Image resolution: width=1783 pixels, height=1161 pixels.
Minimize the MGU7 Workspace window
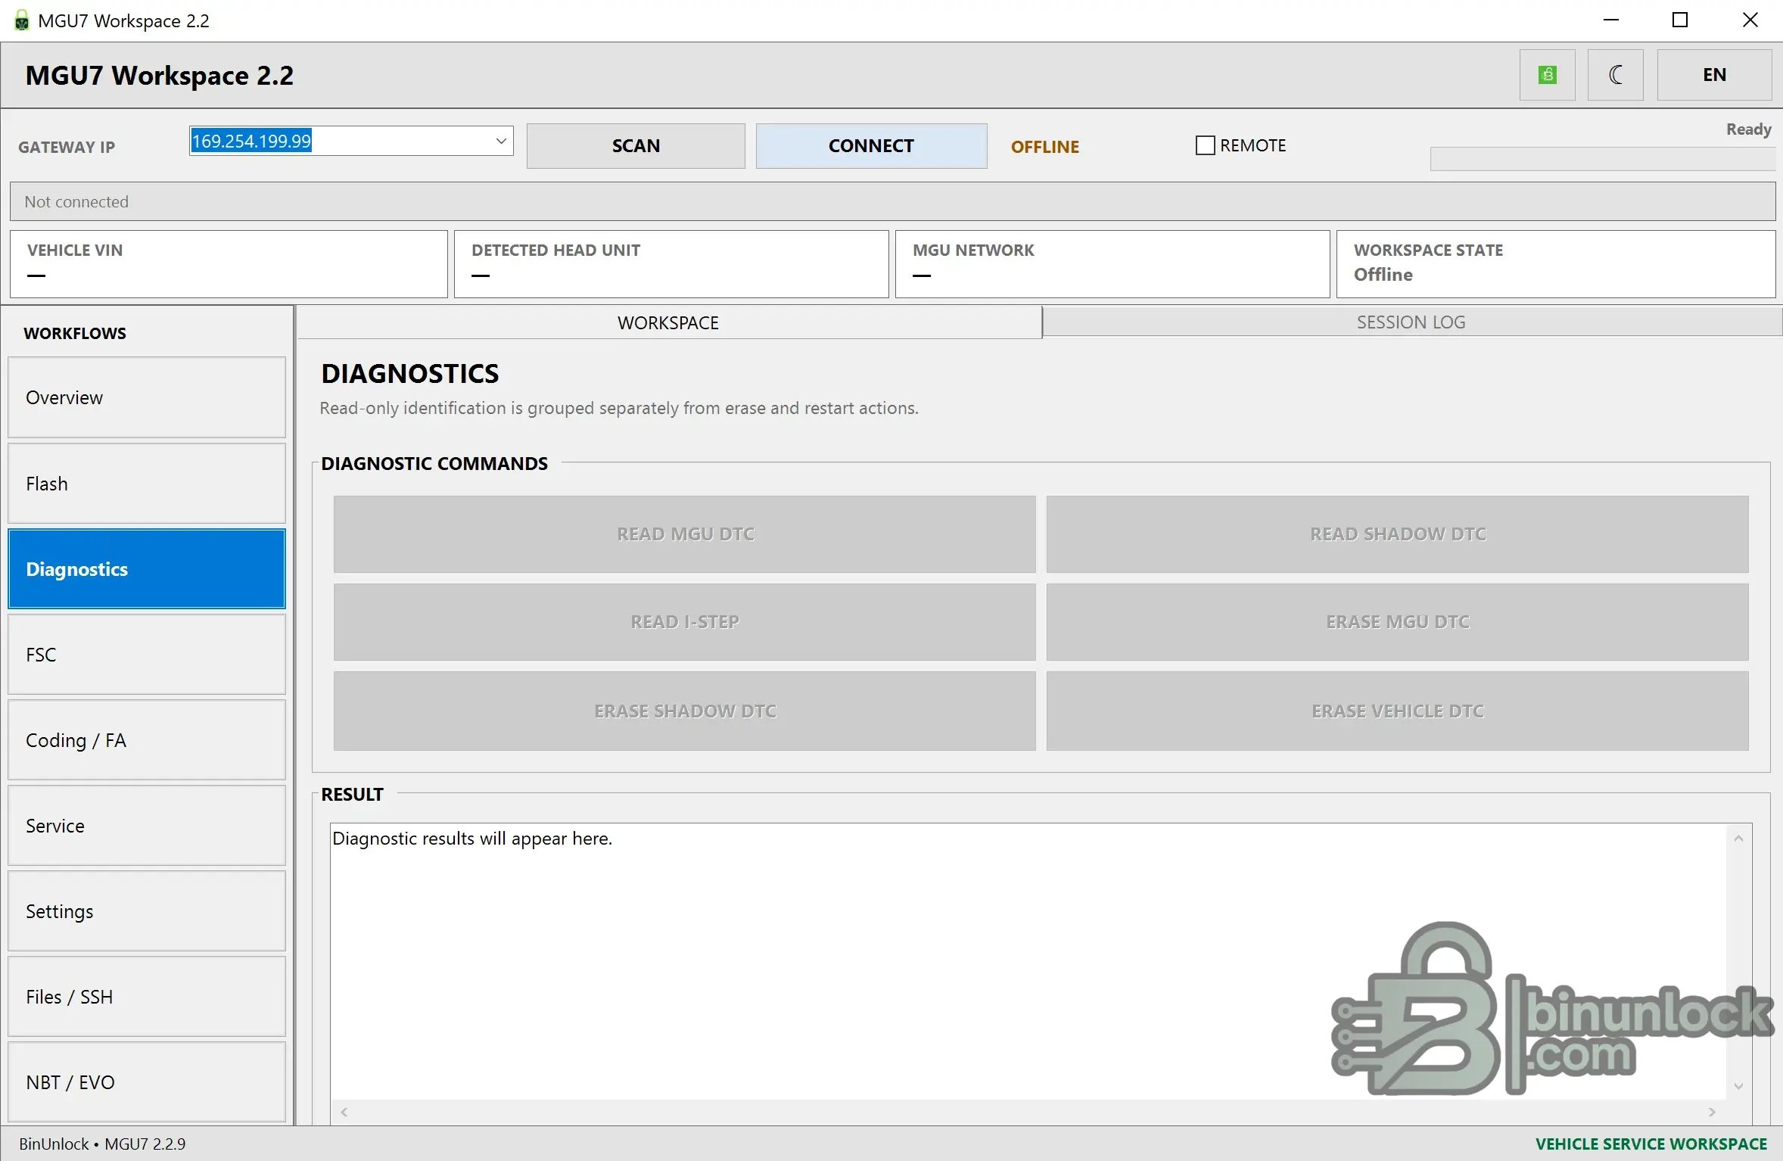[1611, 20]
